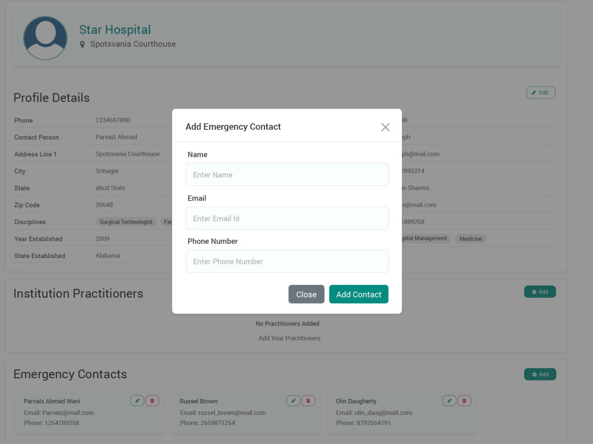Click the Star Hospital profile avatar

tap(46, 38)
